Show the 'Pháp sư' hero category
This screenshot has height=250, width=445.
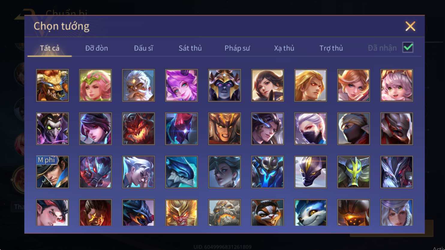click(x=237, y=48)
